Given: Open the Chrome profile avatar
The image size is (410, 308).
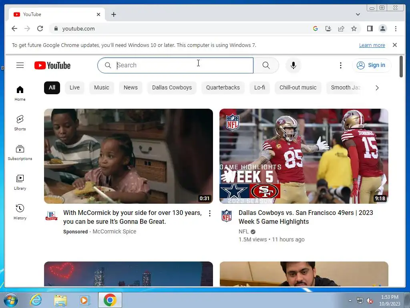Looking at the screenshot, I should coord(382,28).
